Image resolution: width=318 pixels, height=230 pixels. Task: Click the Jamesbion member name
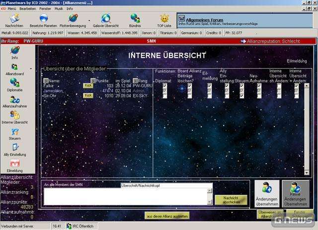[53, 91]
